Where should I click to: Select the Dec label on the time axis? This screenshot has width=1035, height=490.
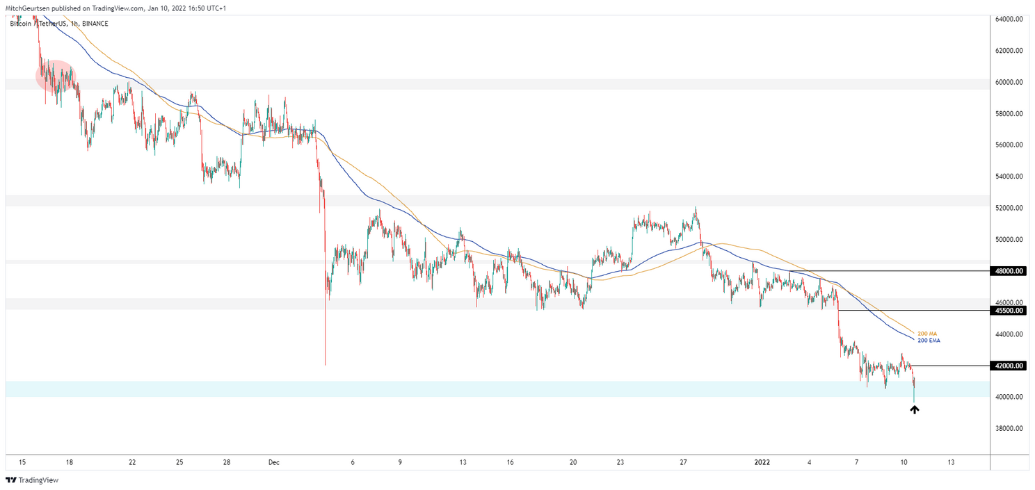point(273,462)
